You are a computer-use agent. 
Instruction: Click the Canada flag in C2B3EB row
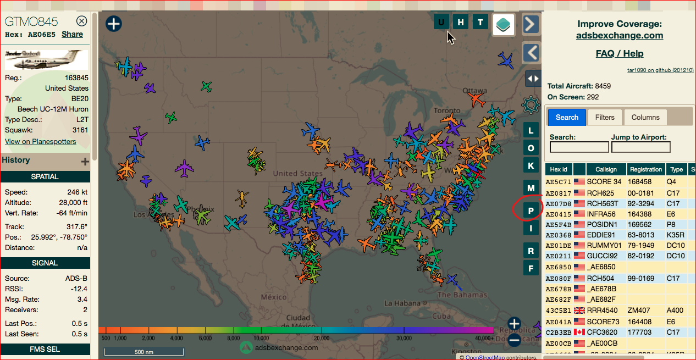[x=579, y=332]
